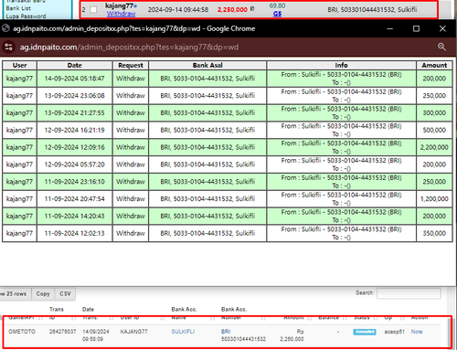Select the date 12-09-2024 16:21:19
457x350 pixels.
point(75,130)
